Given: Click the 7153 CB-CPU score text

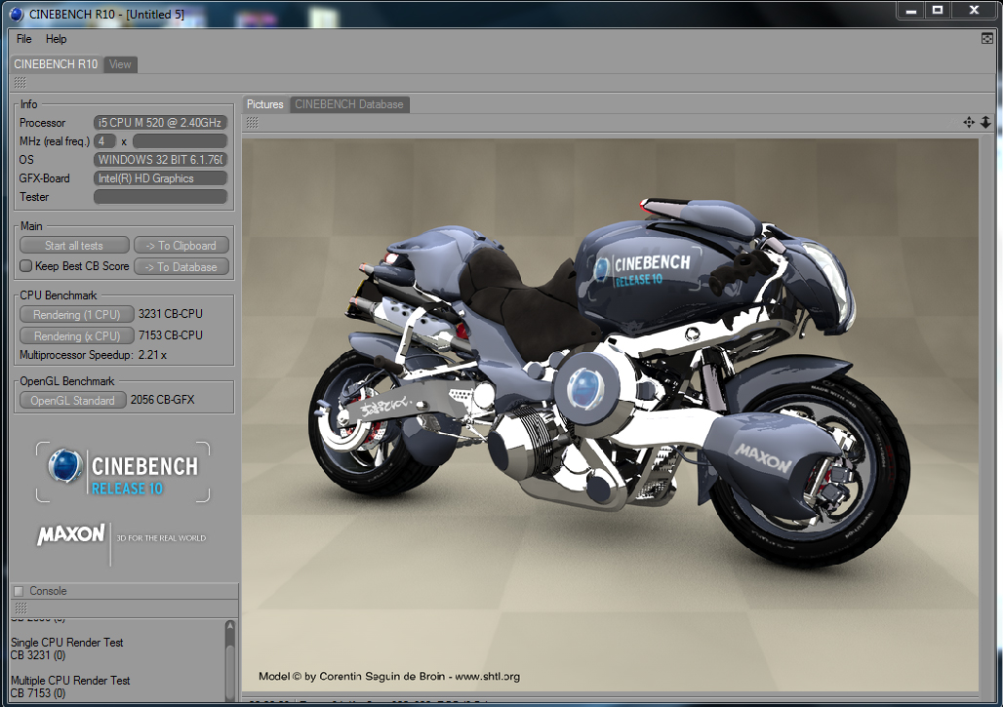Looking at the screenshot, I should [170, 334].
